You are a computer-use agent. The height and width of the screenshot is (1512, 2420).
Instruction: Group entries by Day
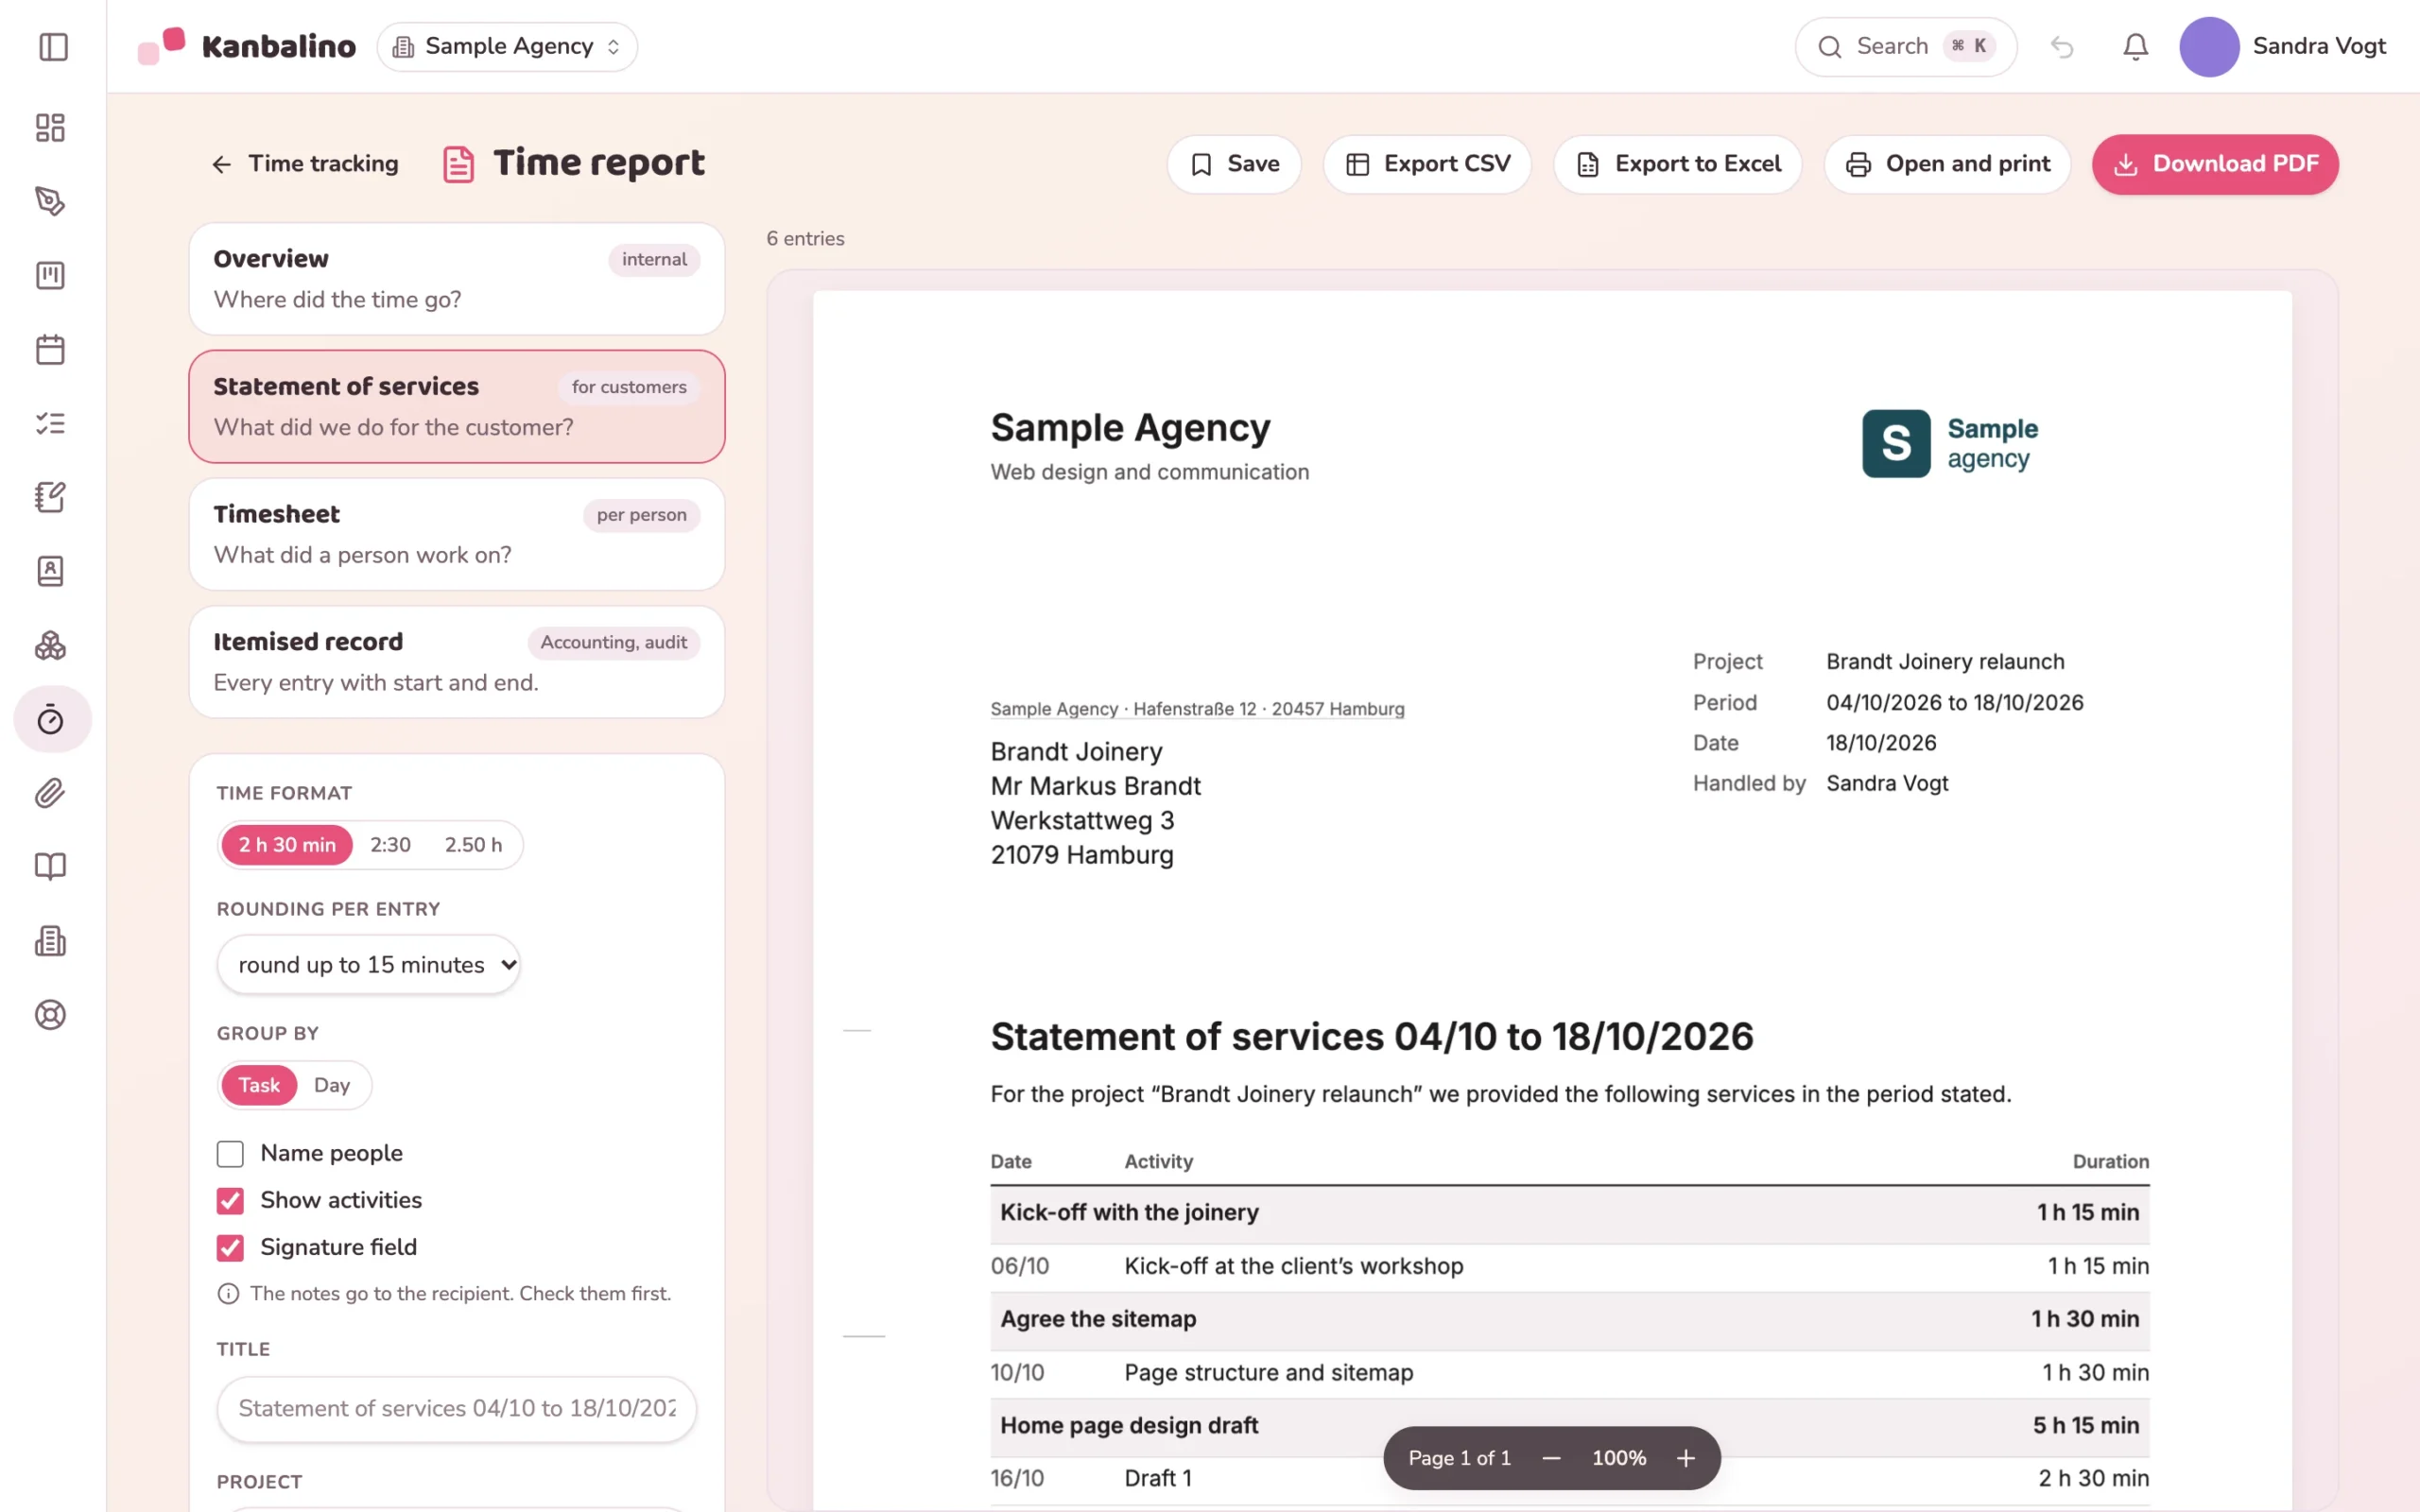[332, 1085]
